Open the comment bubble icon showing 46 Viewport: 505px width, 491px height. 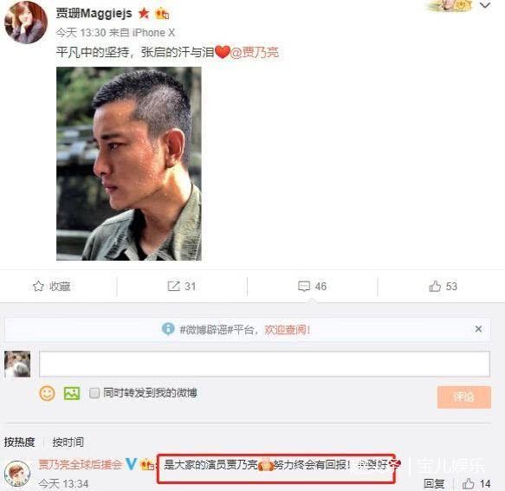pyautogui.click(x=304, y=286)
